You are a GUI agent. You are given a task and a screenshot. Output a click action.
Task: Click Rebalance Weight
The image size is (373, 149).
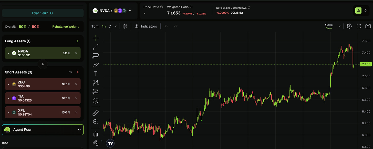pyautogui.click(x=65, y=27)
